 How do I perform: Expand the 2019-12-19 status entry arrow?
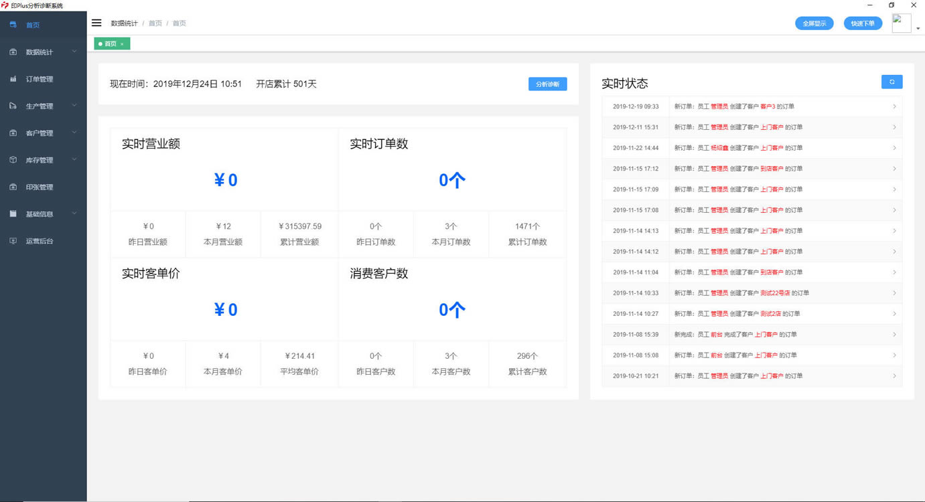(894, 106)
